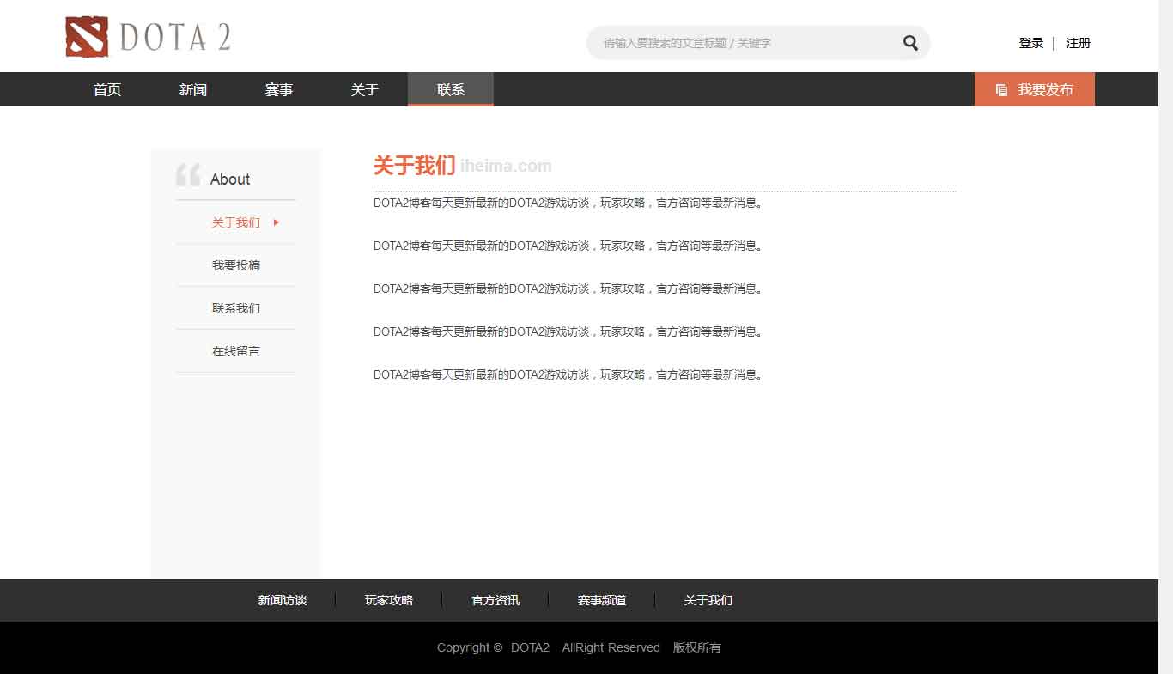Select 我要投稿 in the sidebar
This screenshot has height=674, width=1173.
(x=236, y=265)
